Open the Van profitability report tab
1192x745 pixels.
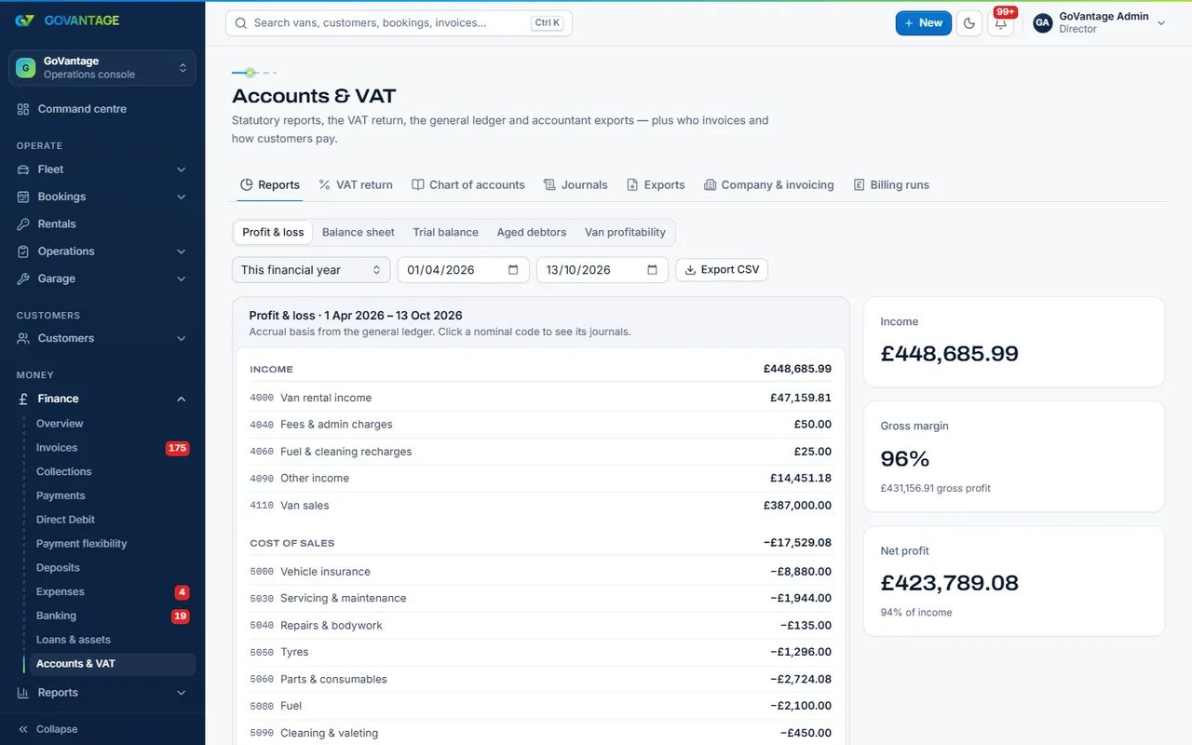(x=625, y=233)
